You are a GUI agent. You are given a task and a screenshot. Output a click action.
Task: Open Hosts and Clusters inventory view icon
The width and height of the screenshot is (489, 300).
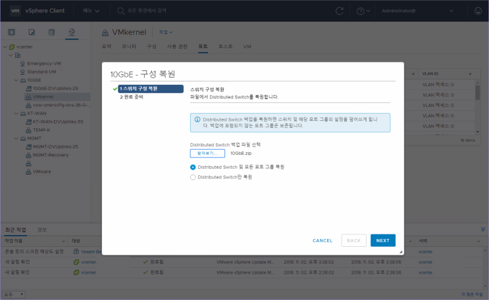[x=12, y=32]
